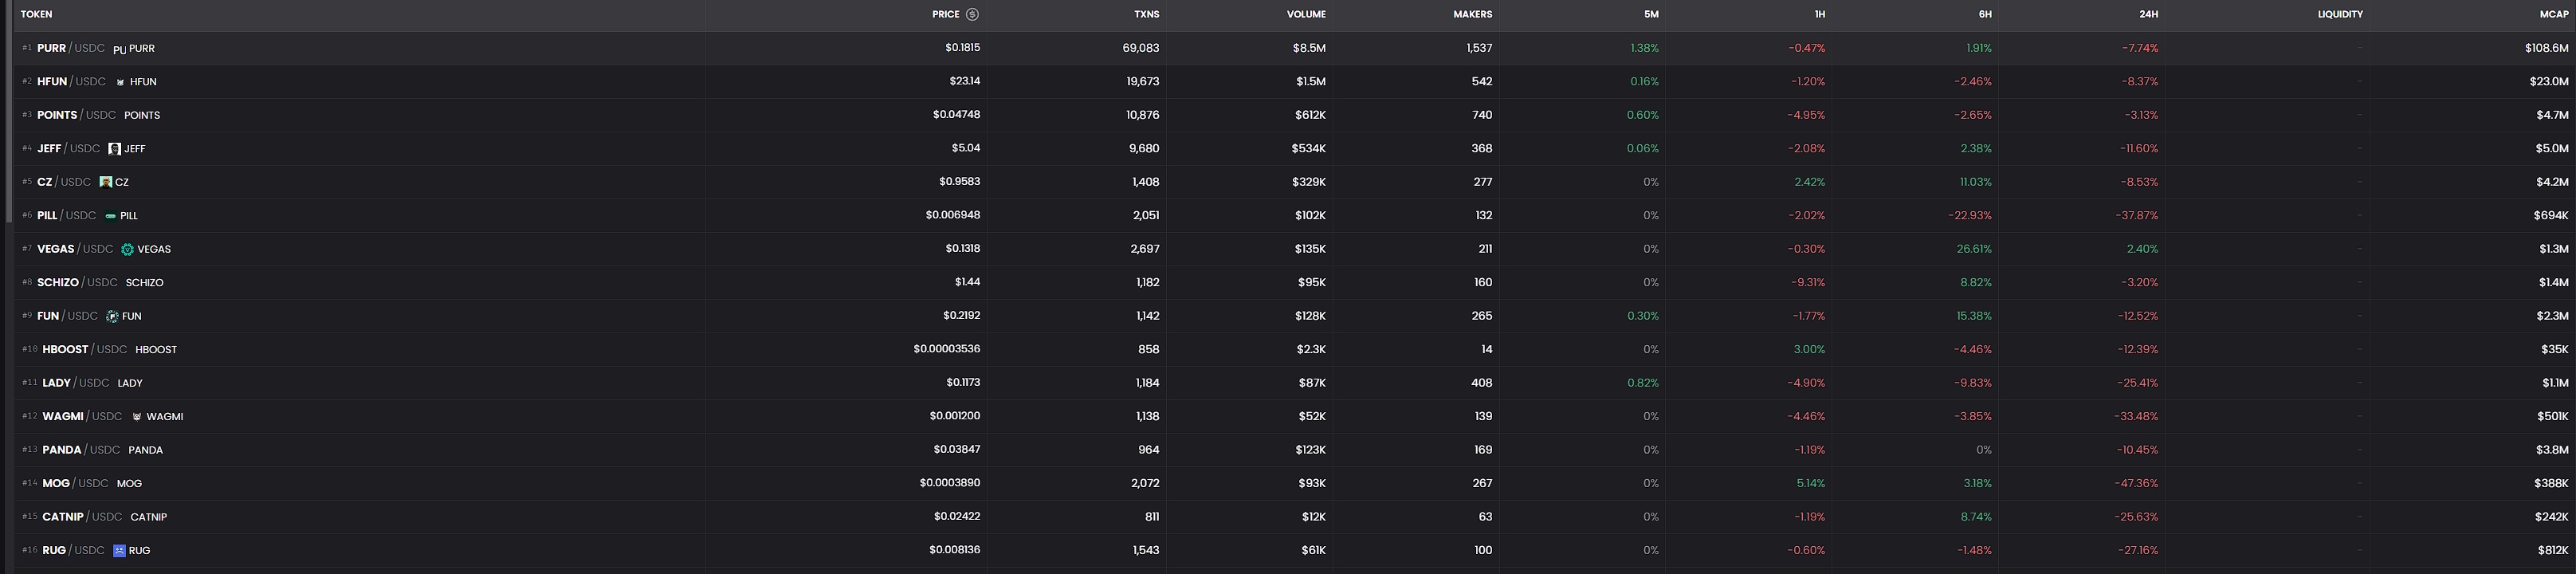Sort by the MAKERS column header

point(1471,14)
